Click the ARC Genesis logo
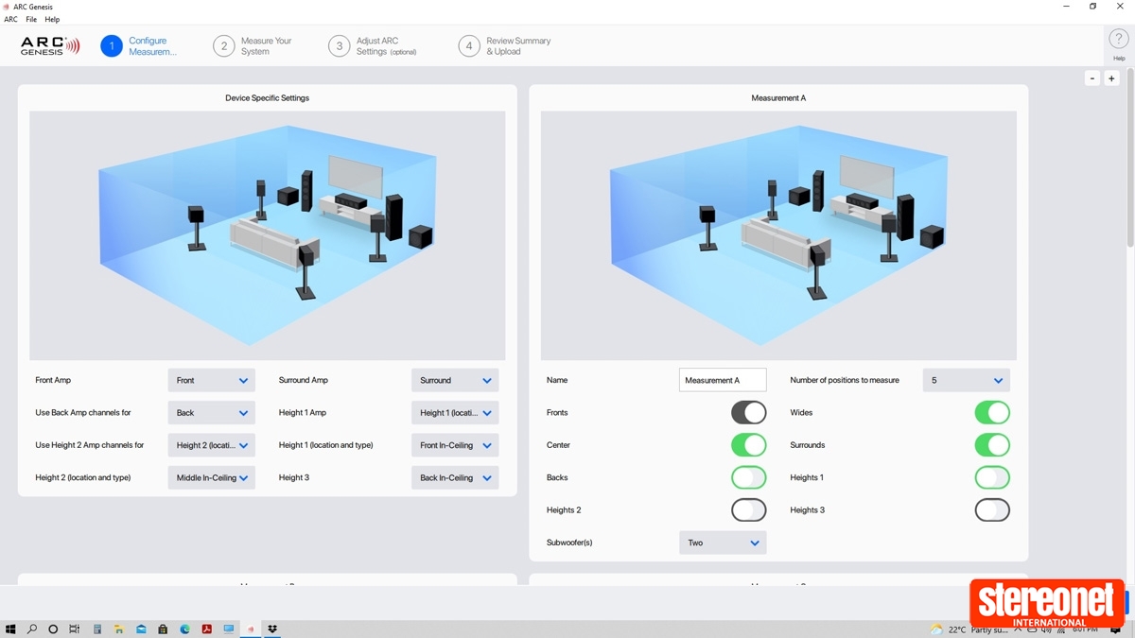The height and width of the screenshot is (638, 1135). point(50,46)
